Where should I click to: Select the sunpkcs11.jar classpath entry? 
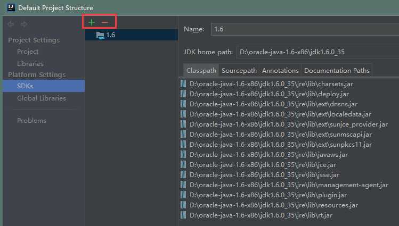pyautogui.click(x=281, y=145)
